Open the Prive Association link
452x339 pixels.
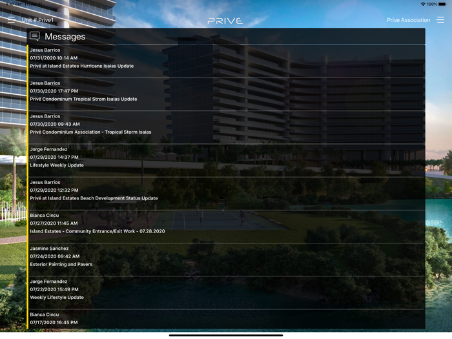click(x=408, y=20)
